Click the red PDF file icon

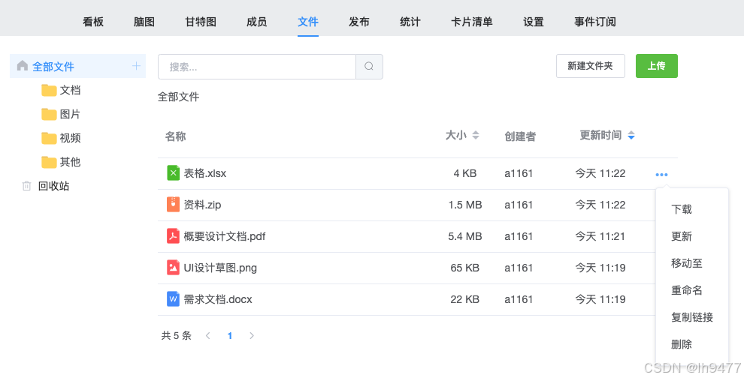173,236
